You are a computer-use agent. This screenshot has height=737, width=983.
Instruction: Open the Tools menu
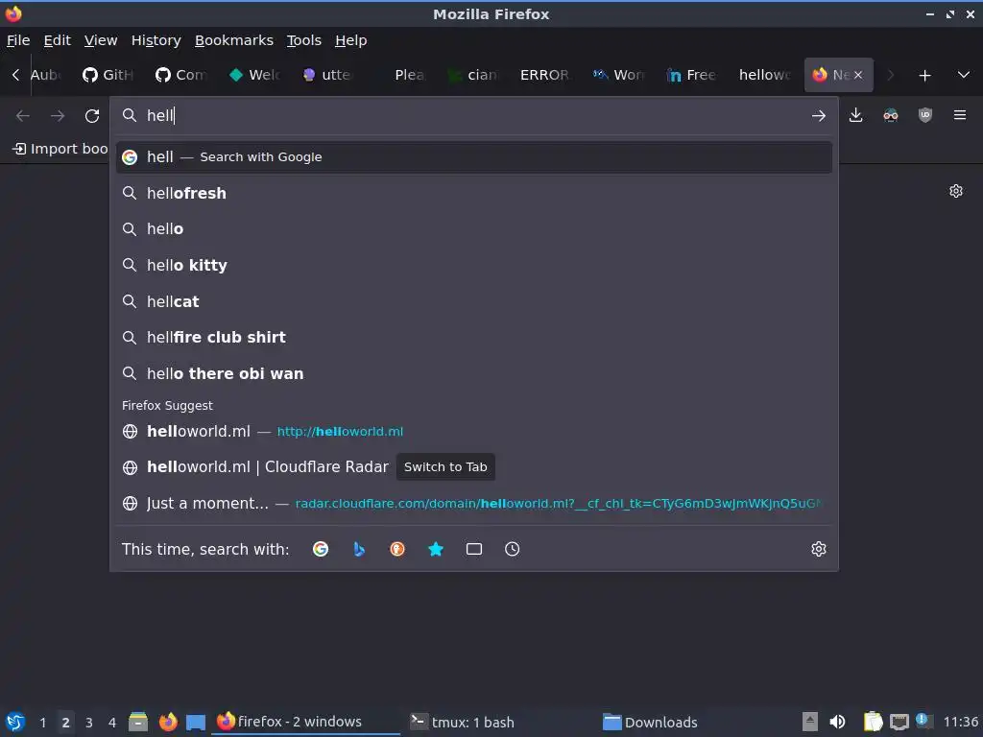coord(304,40)
